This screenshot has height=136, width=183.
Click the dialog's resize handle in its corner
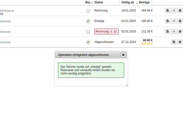(x=126, y=85)
